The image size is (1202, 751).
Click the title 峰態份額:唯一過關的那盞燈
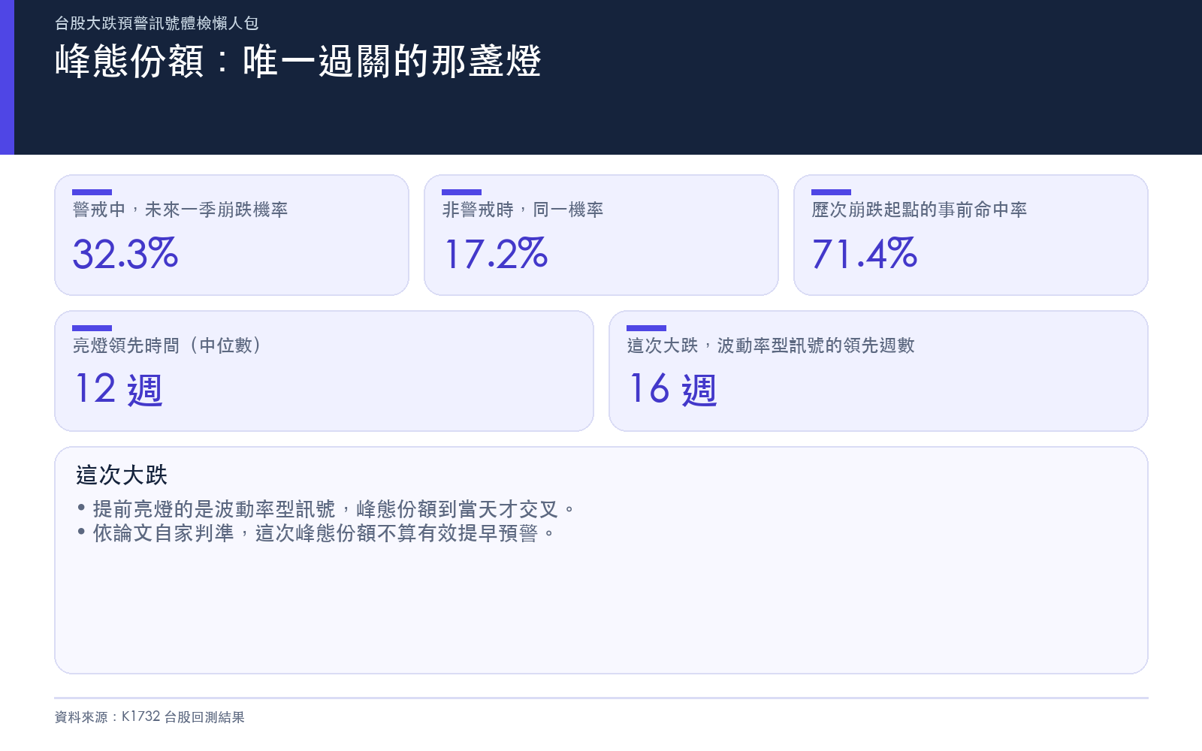(x=298, y=61)
